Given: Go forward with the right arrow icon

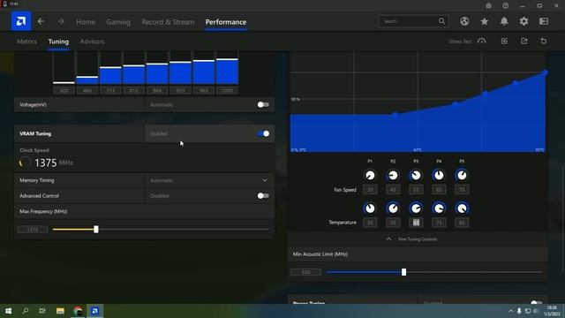Looking at the screenshot, I should [61, 21].
